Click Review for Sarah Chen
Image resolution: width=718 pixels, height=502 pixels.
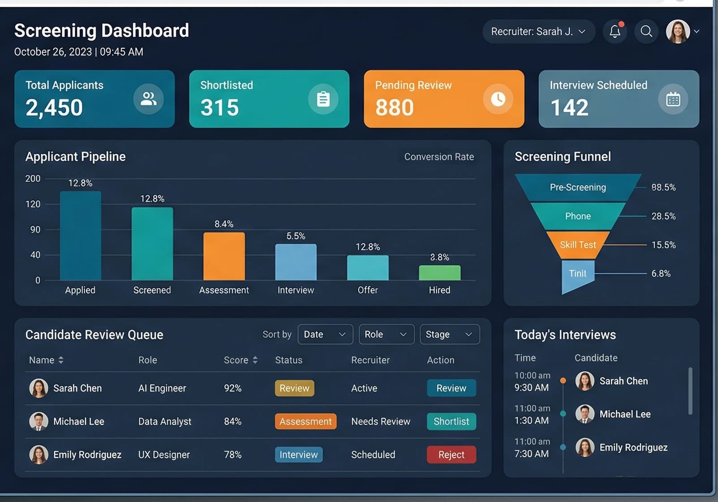click(x=451, y=388)
